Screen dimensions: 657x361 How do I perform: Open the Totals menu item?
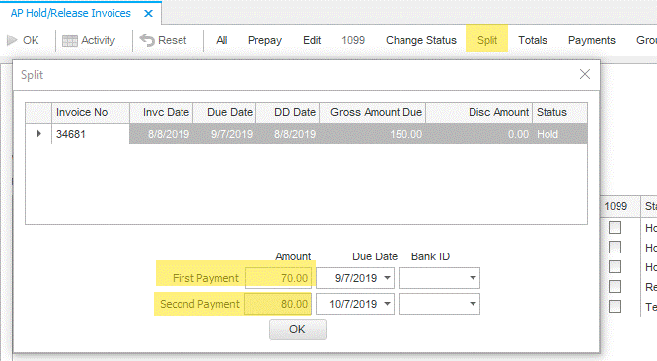(x=533, y=40)
